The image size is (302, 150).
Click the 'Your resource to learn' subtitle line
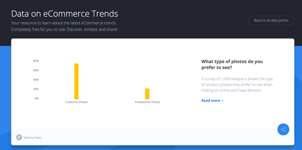64,23
